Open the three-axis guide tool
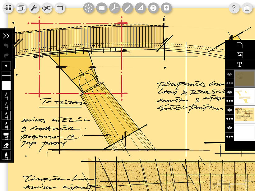Screen dimensions: 255x191 114,8
